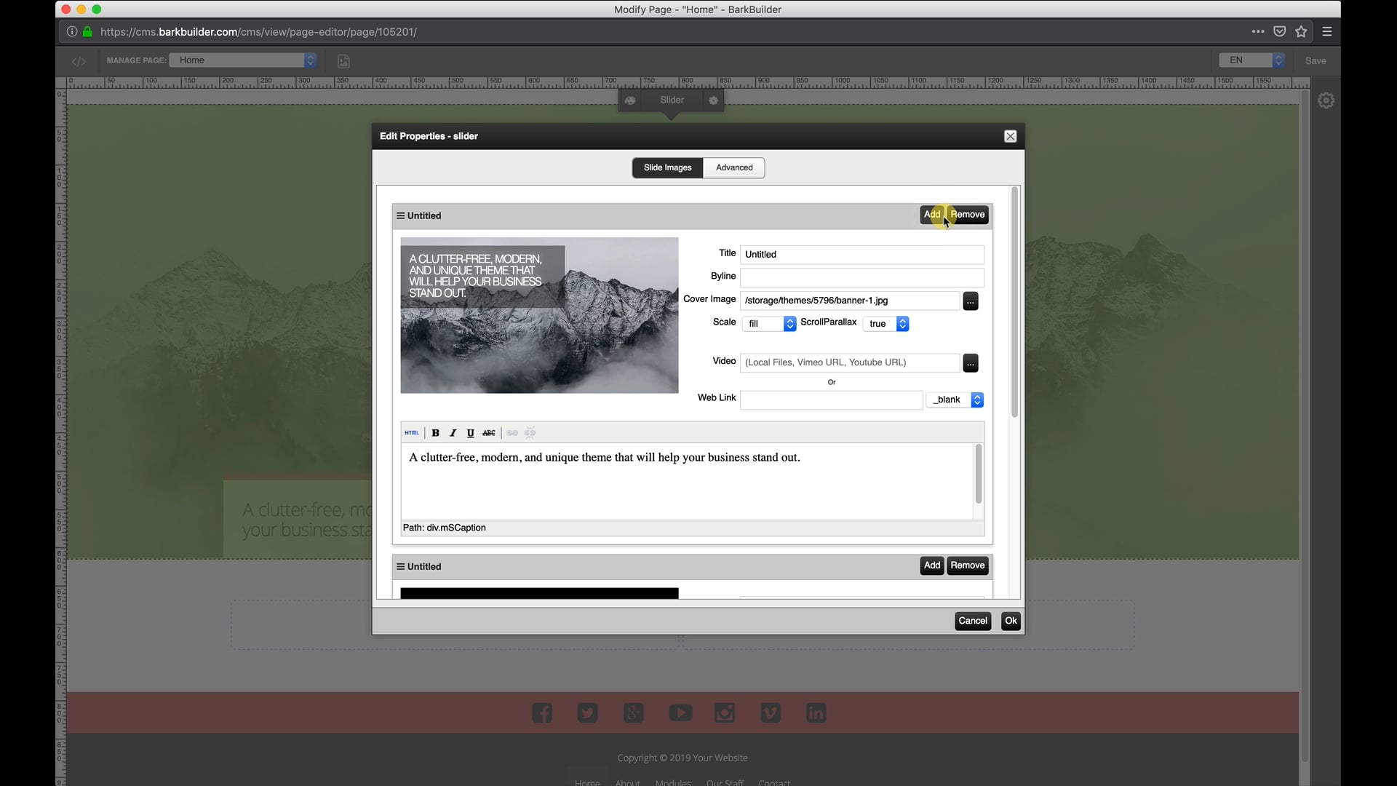The height and width of the screenshot is (786, 1397).
Task: Open Slider widget settings gear
Action: click(713, 100)
